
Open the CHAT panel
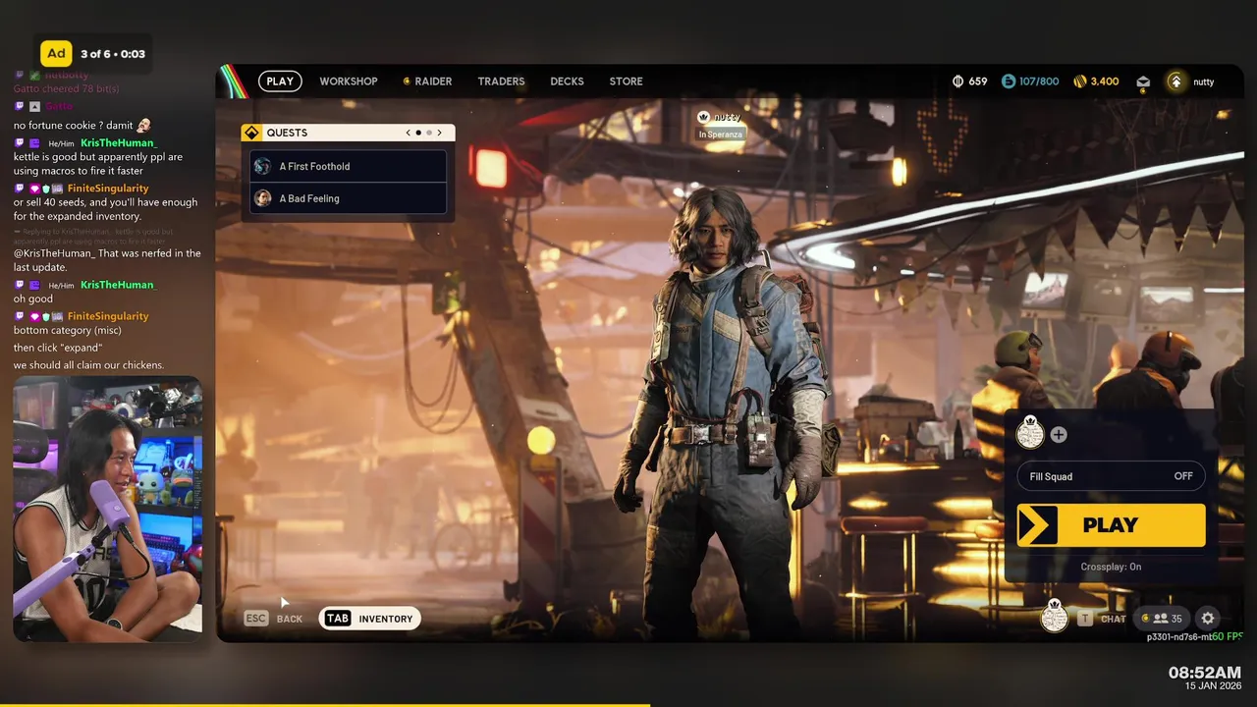(x=1102, y=619)
